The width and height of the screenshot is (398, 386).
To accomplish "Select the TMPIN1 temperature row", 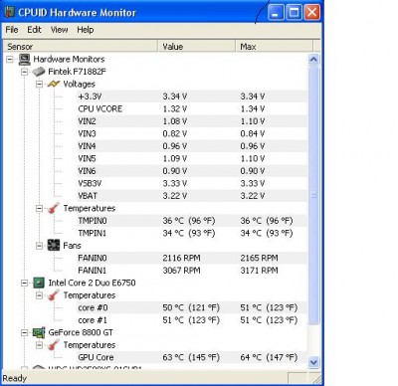I will point(192,233).
